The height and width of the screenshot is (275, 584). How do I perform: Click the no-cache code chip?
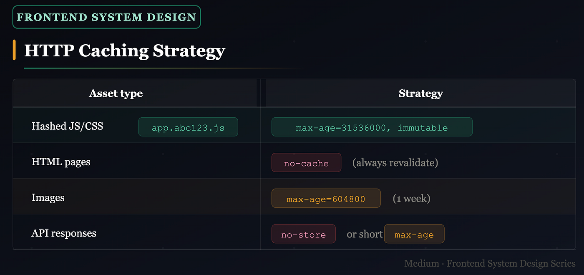click(306, 163)
